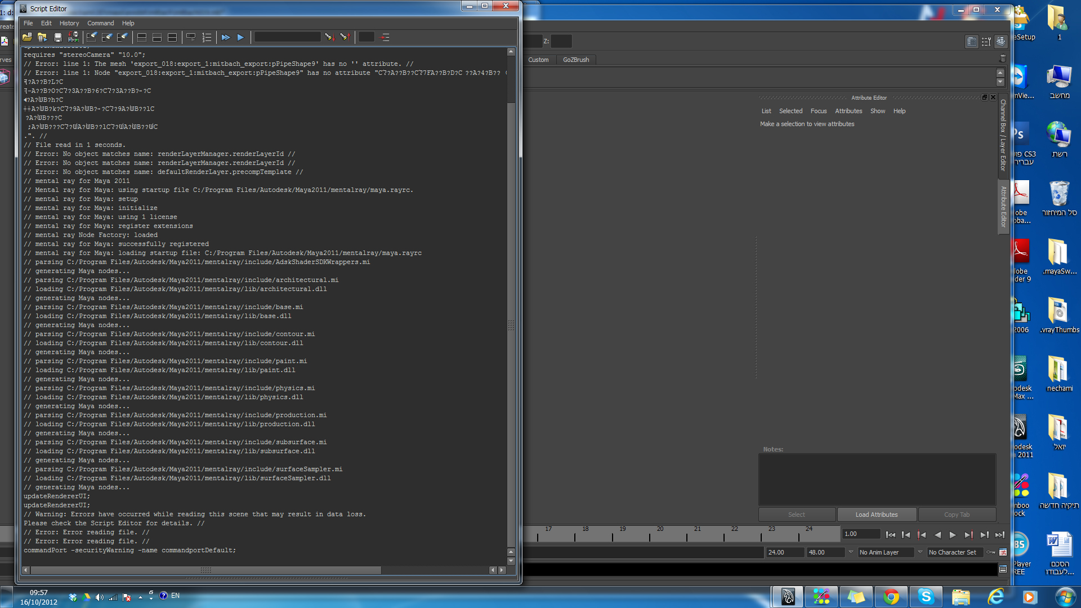
Task: Click the Script Editor horizontal scrollbar
Action: coord(206,570)
